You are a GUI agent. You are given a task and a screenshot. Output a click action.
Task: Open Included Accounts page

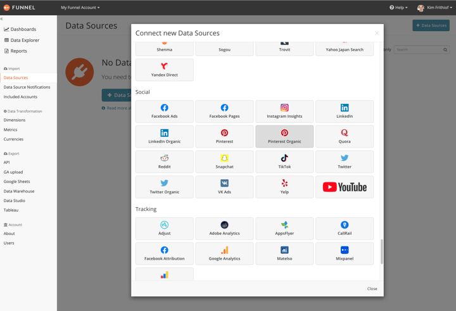coord(20,96)
